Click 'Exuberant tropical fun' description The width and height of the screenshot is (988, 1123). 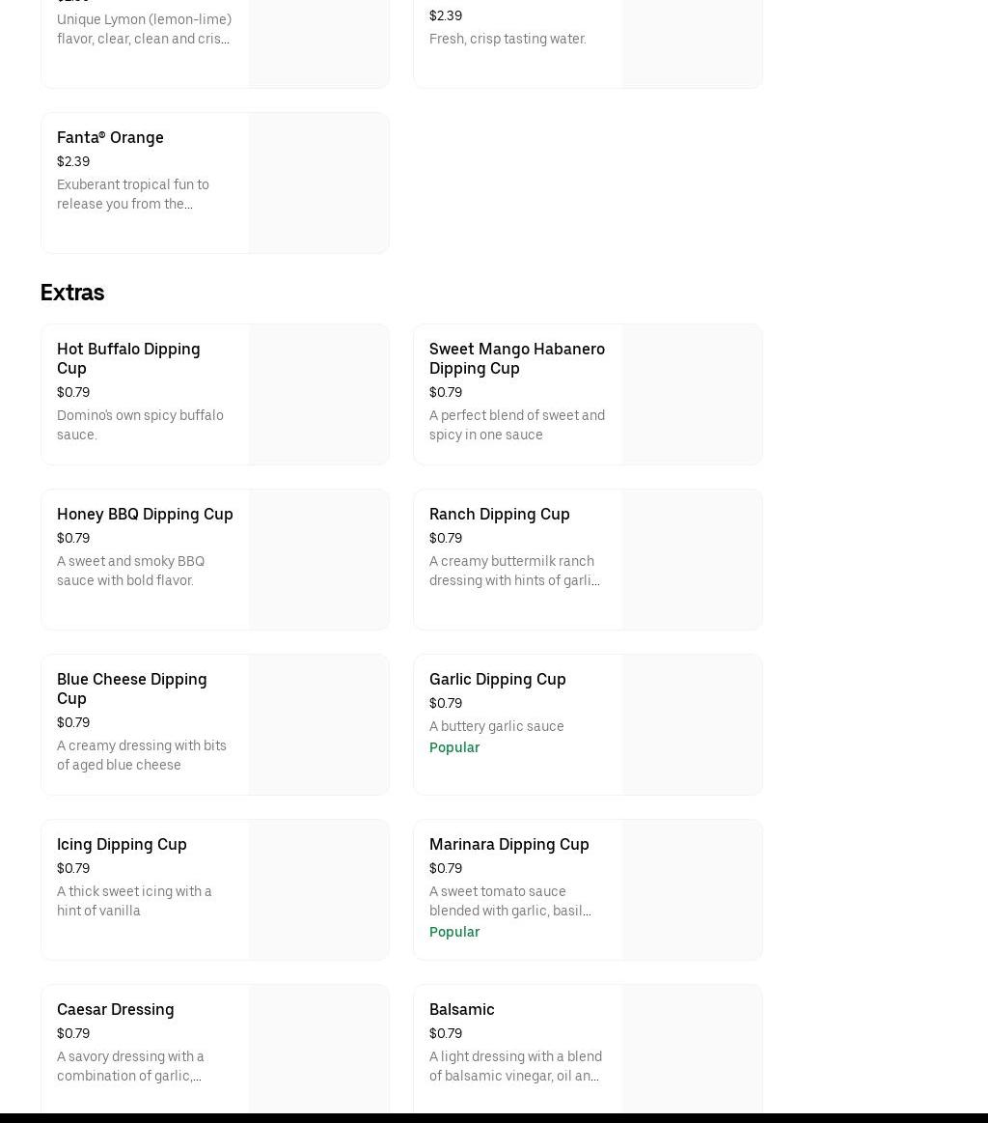[133, 194]
